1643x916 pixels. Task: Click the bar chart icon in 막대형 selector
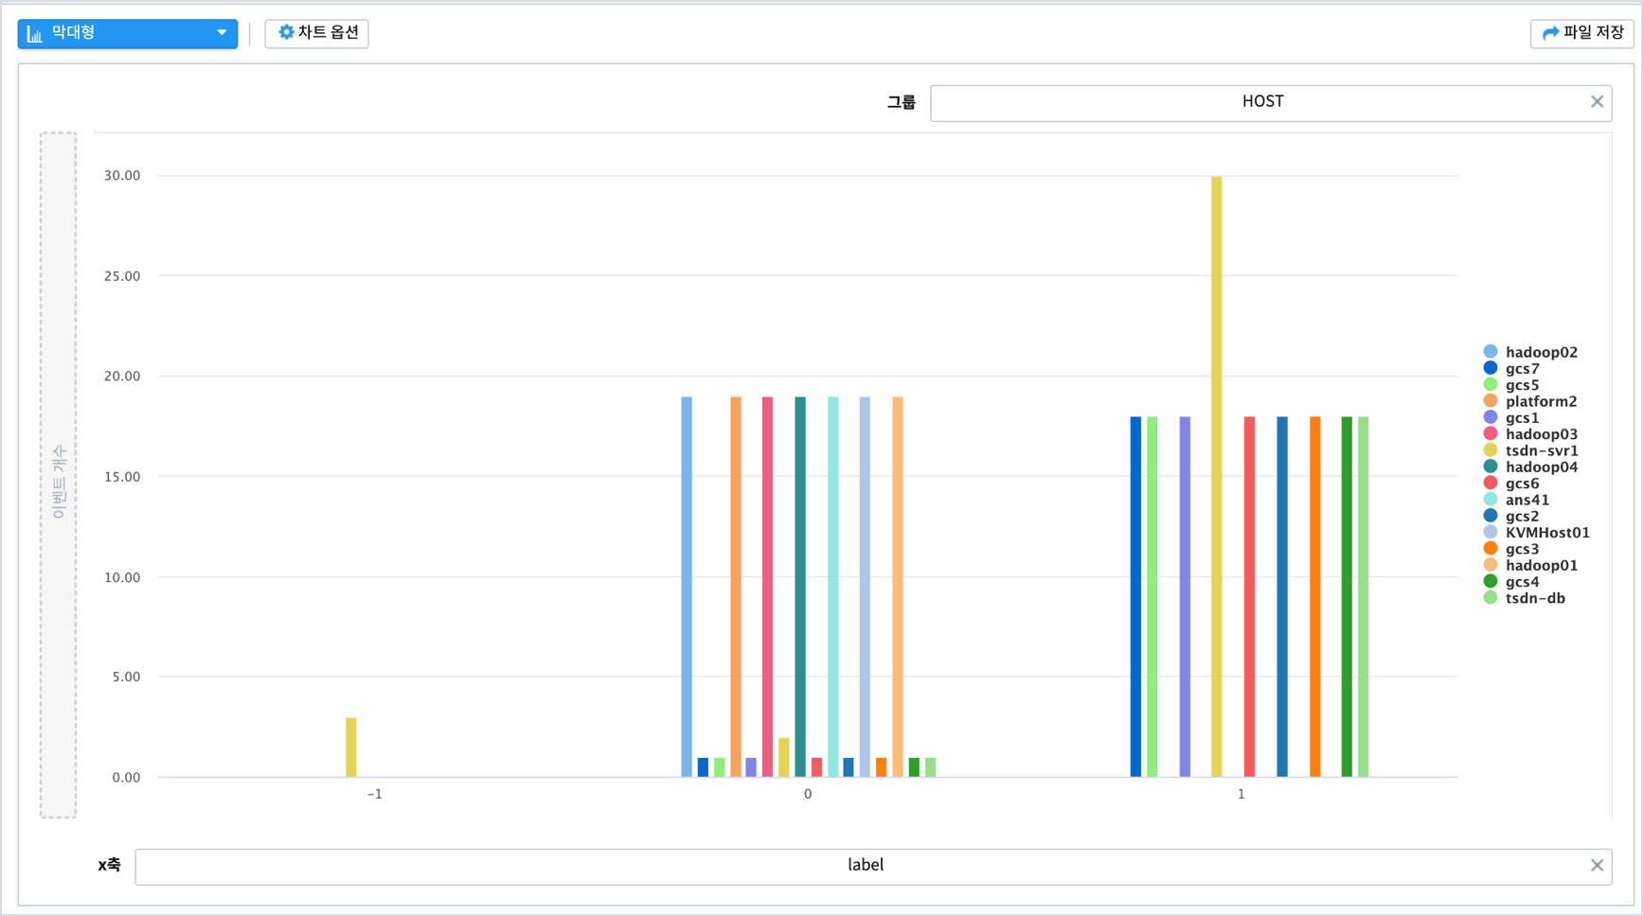click(x=35, y=34)
